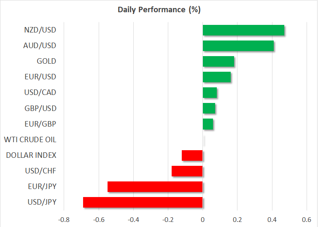Click the -0.8 axis value
The height and width of the screenshot is (227, 318).
64,220
